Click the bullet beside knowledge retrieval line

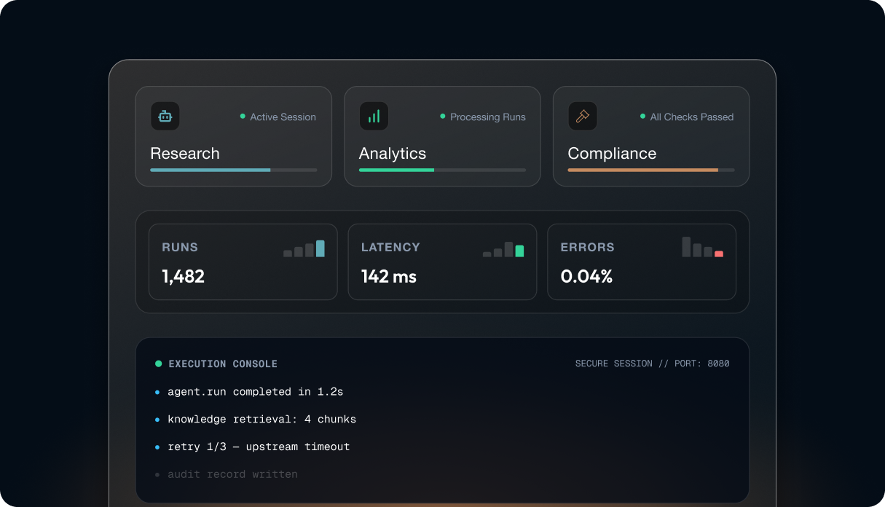pos(157,420)
